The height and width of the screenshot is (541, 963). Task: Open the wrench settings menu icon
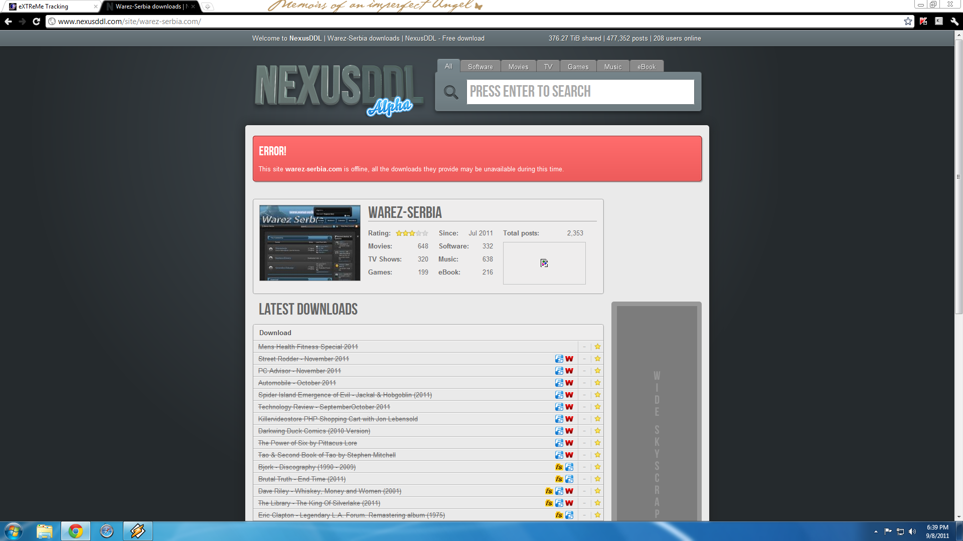tap(954, 22)
